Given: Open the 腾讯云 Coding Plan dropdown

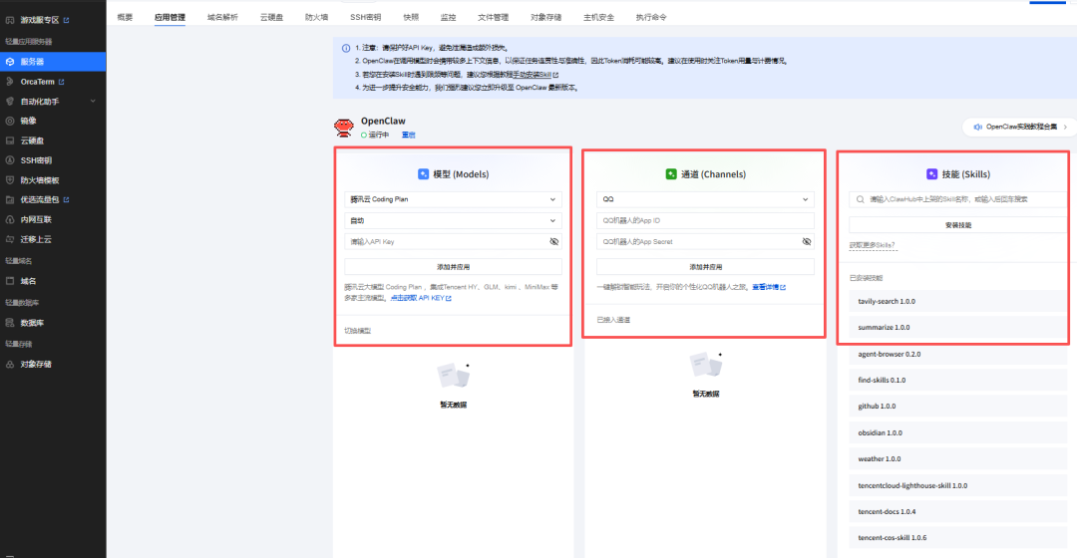Looking at the screenshot, I should coord(454,199).
